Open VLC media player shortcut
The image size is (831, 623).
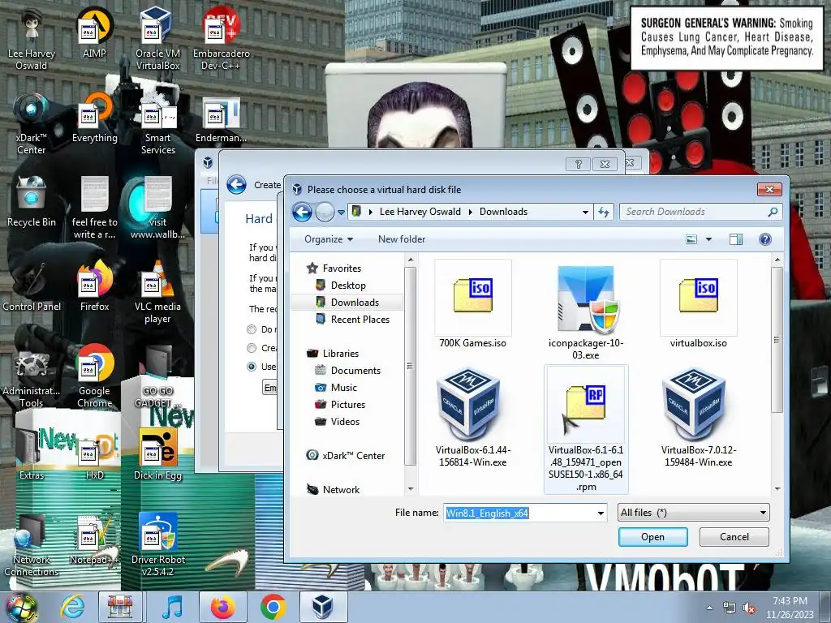click(157, 291)
